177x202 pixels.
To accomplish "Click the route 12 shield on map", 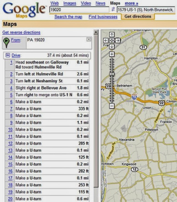I will click(x=134, y=169).
